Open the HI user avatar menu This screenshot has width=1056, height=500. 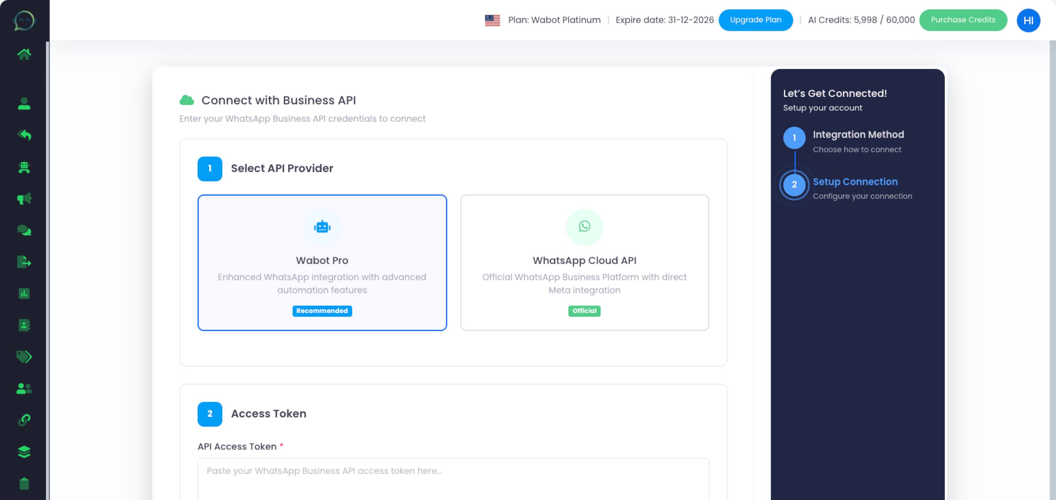pos(1028,21)
